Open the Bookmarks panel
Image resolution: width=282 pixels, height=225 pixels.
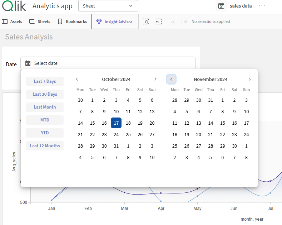click(x=73, y=21)
